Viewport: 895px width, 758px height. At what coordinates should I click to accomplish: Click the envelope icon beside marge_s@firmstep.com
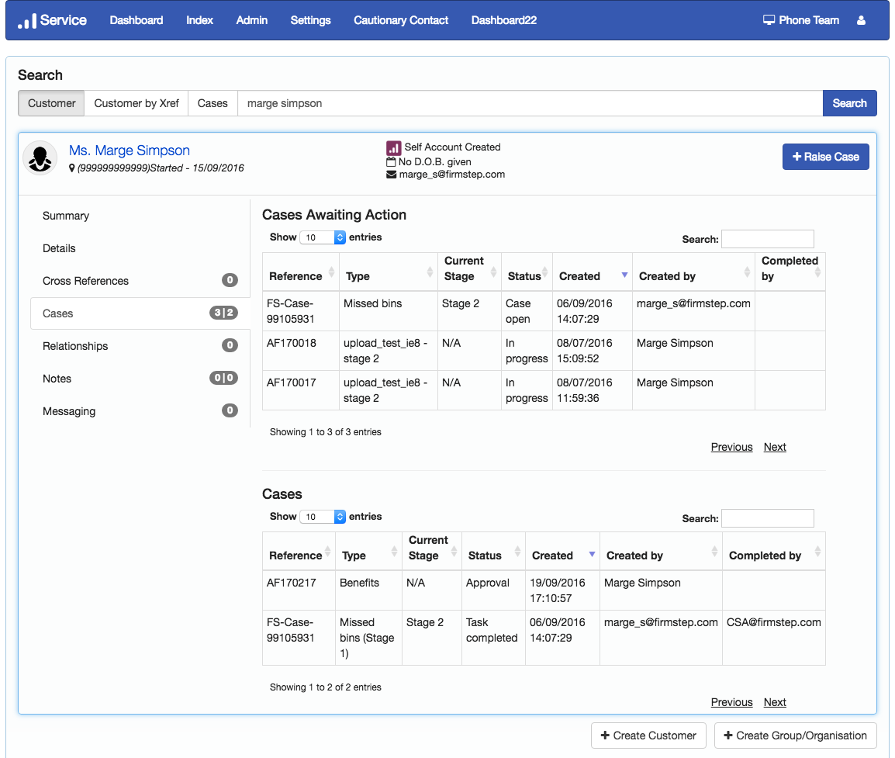[391, 174]
